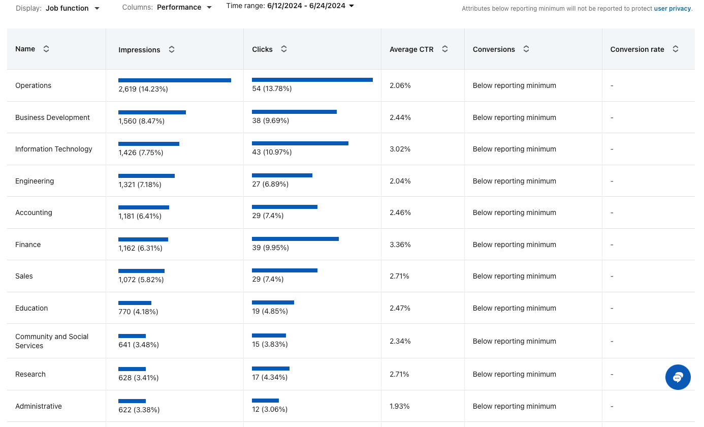Click the Administrative row name

point(39,406)
